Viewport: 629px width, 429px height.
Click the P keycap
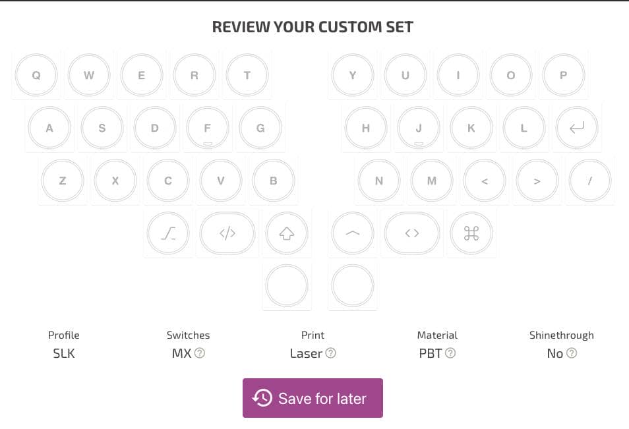(564, 75)
